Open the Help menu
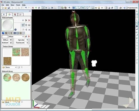The width and height of the screenshot is (139, 111). [24, 5]
